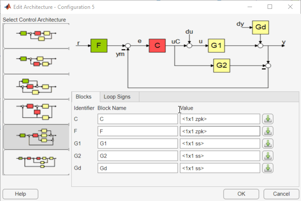The width and height of the screenshot is (301, 201).
Task: Click the Block Name field for C
Action: pyautogui.click(x=138, y=119)
